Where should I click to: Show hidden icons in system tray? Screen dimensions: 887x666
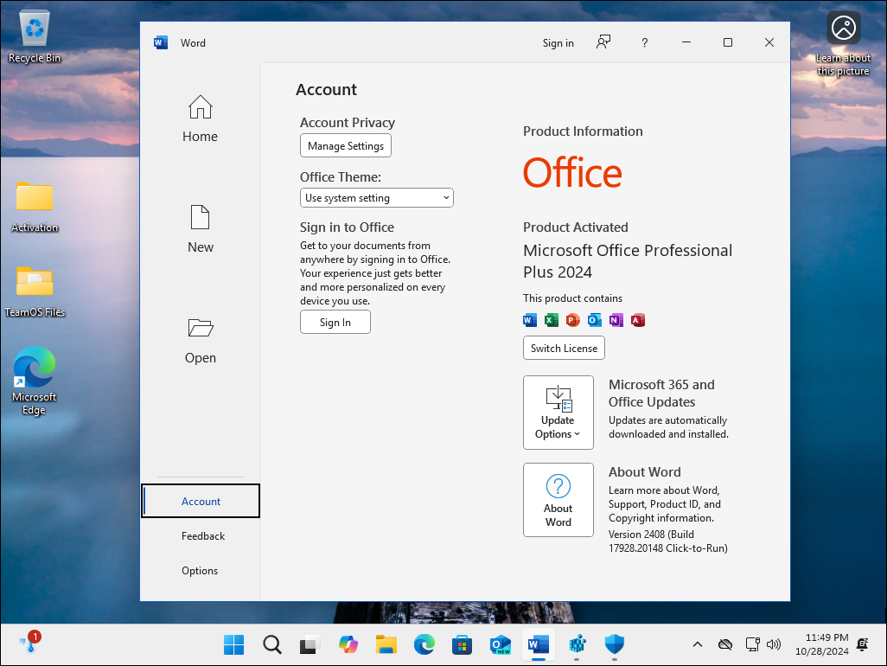697,644
